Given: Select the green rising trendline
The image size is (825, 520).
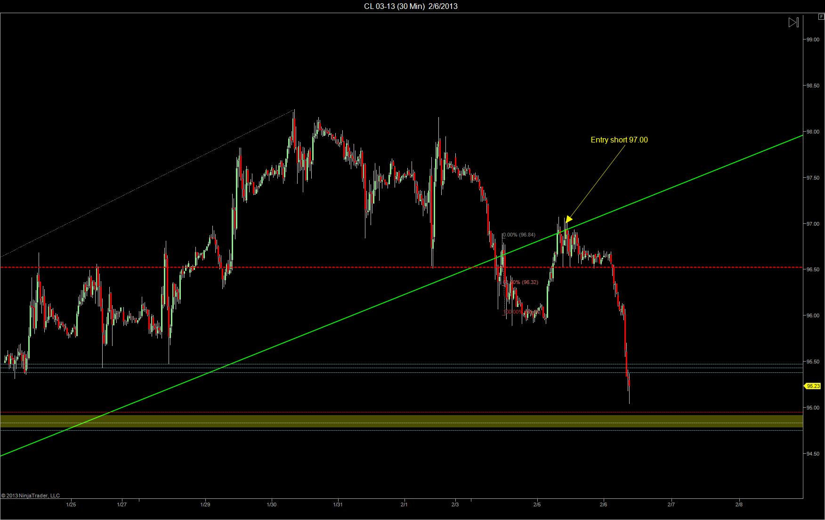Looking at the screenshot, I should [x=401, y=296].
